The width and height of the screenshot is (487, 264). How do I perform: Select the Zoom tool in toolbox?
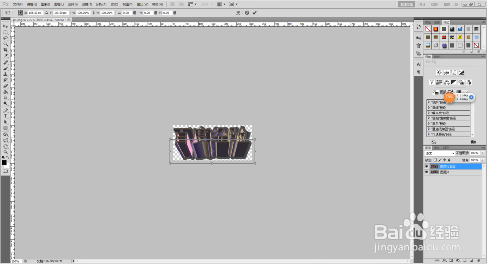(5, 152)
